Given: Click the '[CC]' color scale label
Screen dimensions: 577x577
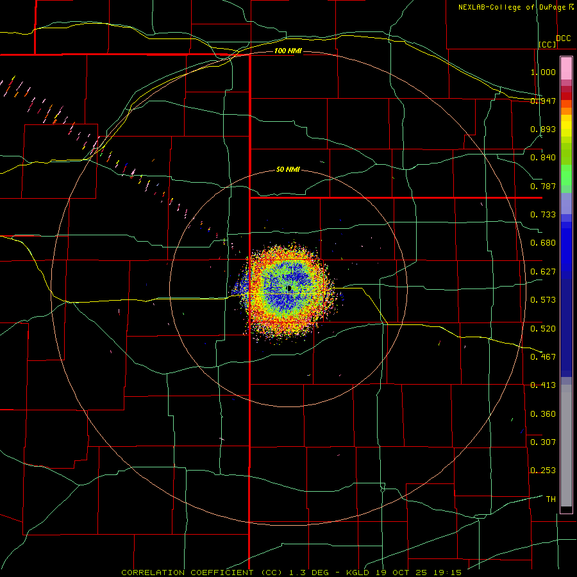Looking at the screenshot, I should 548,44.
